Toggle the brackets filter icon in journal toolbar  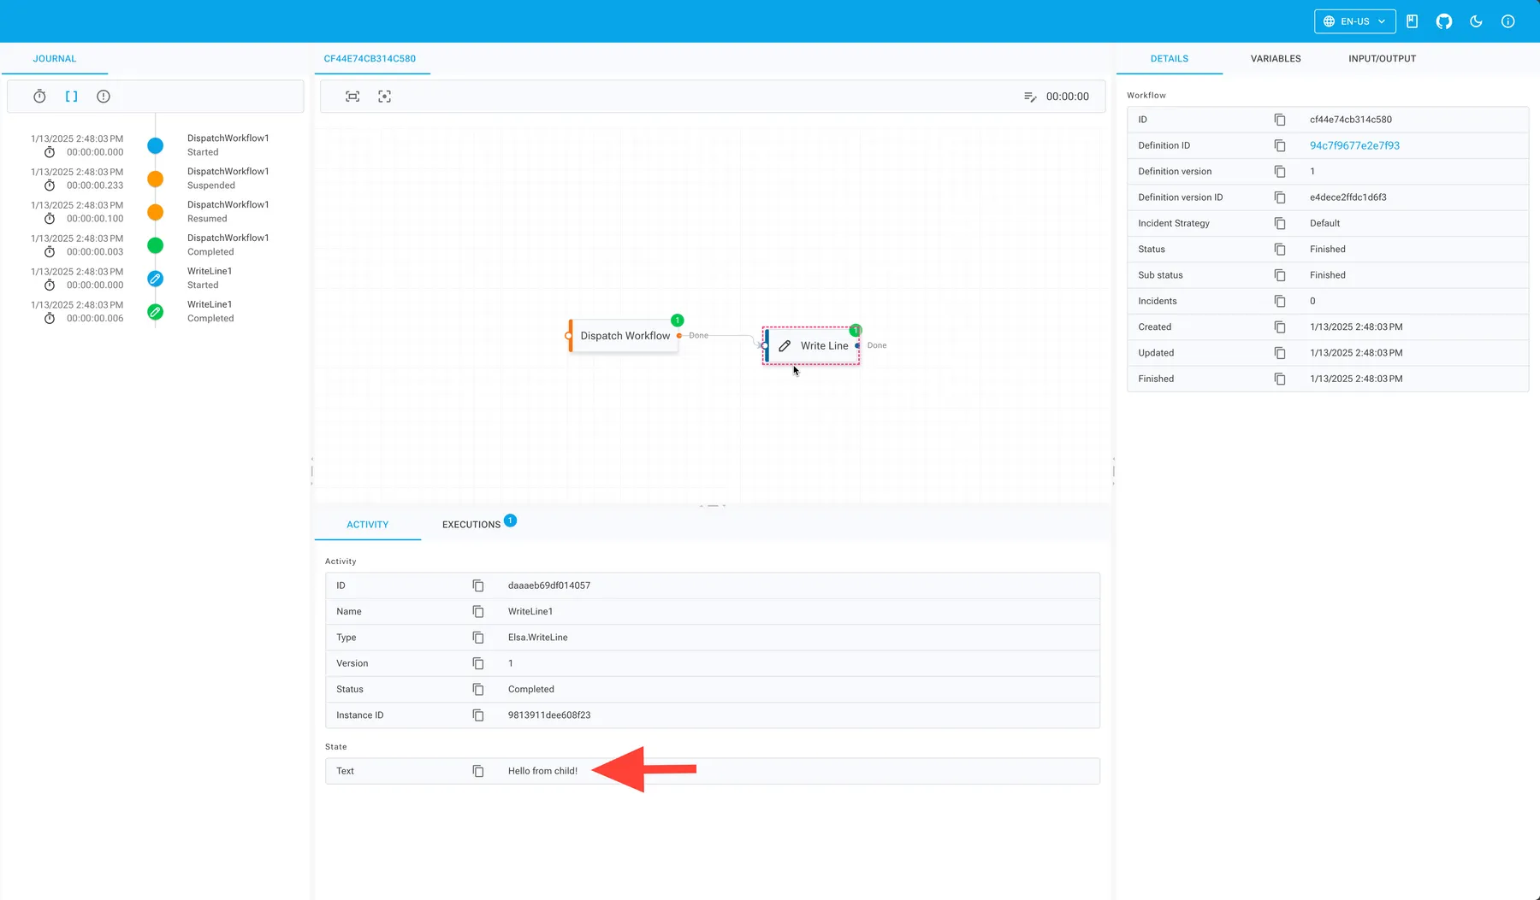(71, 96)
